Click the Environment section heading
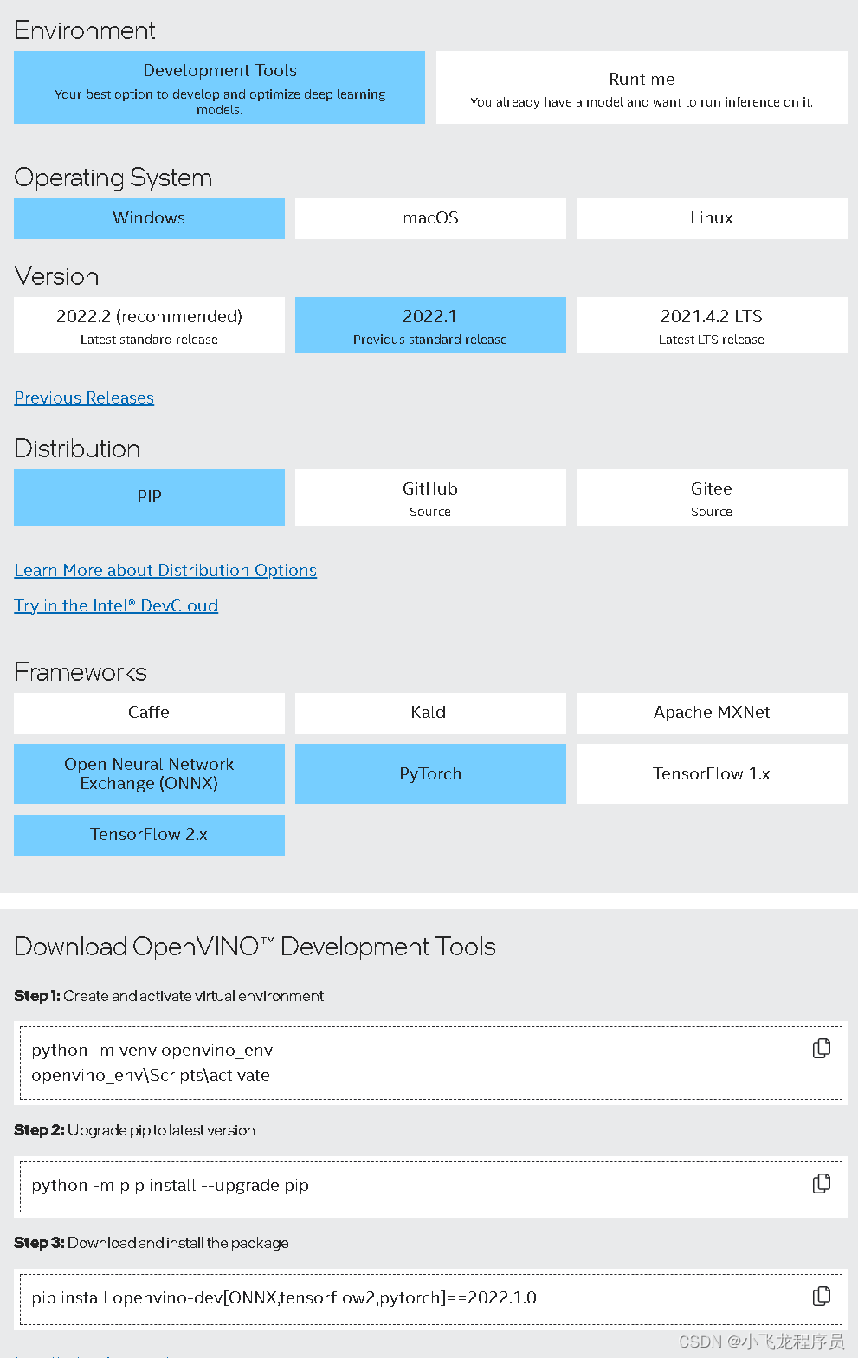 pyautogui.click(x=85, y=30)
